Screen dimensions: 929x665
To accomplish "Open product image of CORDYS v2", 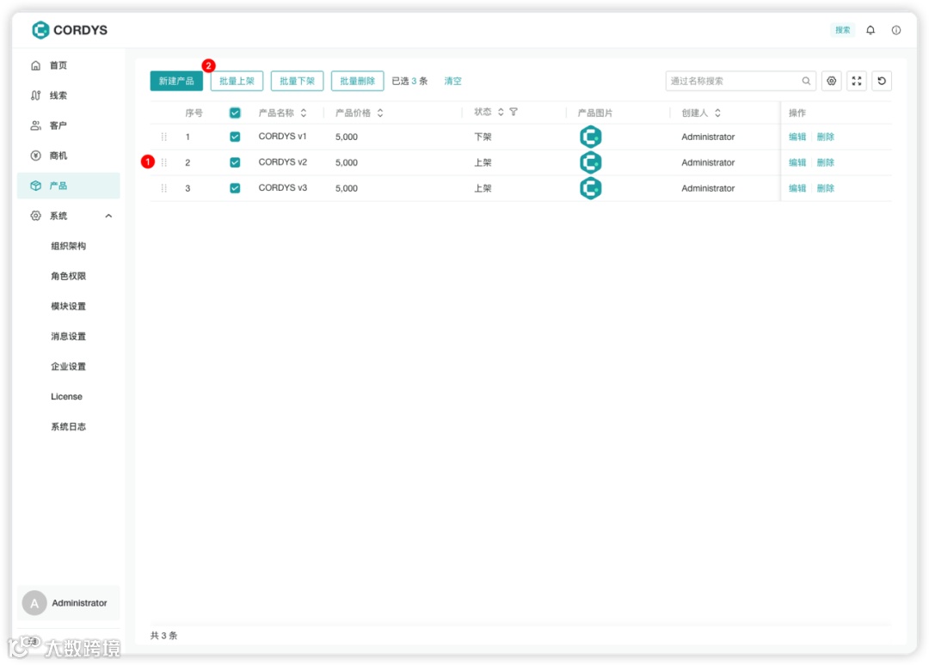I will pos(591,162).
